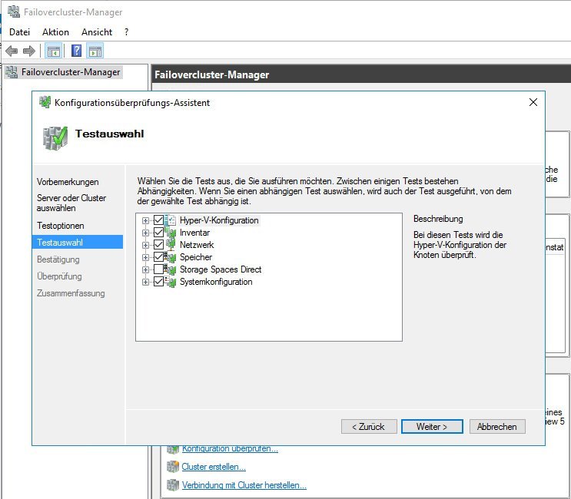Click the Forward arrow toolbar icon

[28, 51]
